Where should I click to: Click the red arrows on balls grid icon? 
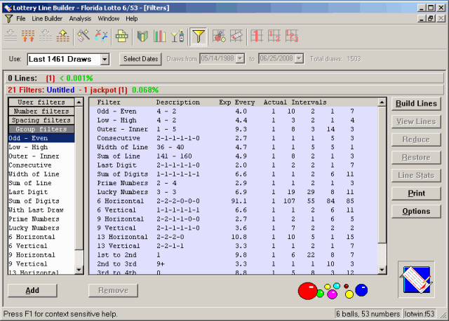pos(28,36)
